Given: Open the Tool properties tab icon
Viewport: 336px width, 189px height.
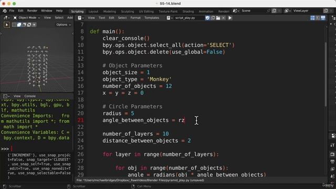Looking at the screenshot, I should click(332, 145).
